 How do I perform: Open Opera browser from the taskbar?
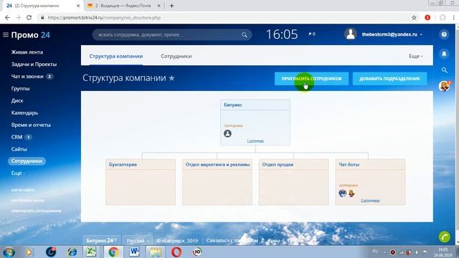tap(176, 252)
